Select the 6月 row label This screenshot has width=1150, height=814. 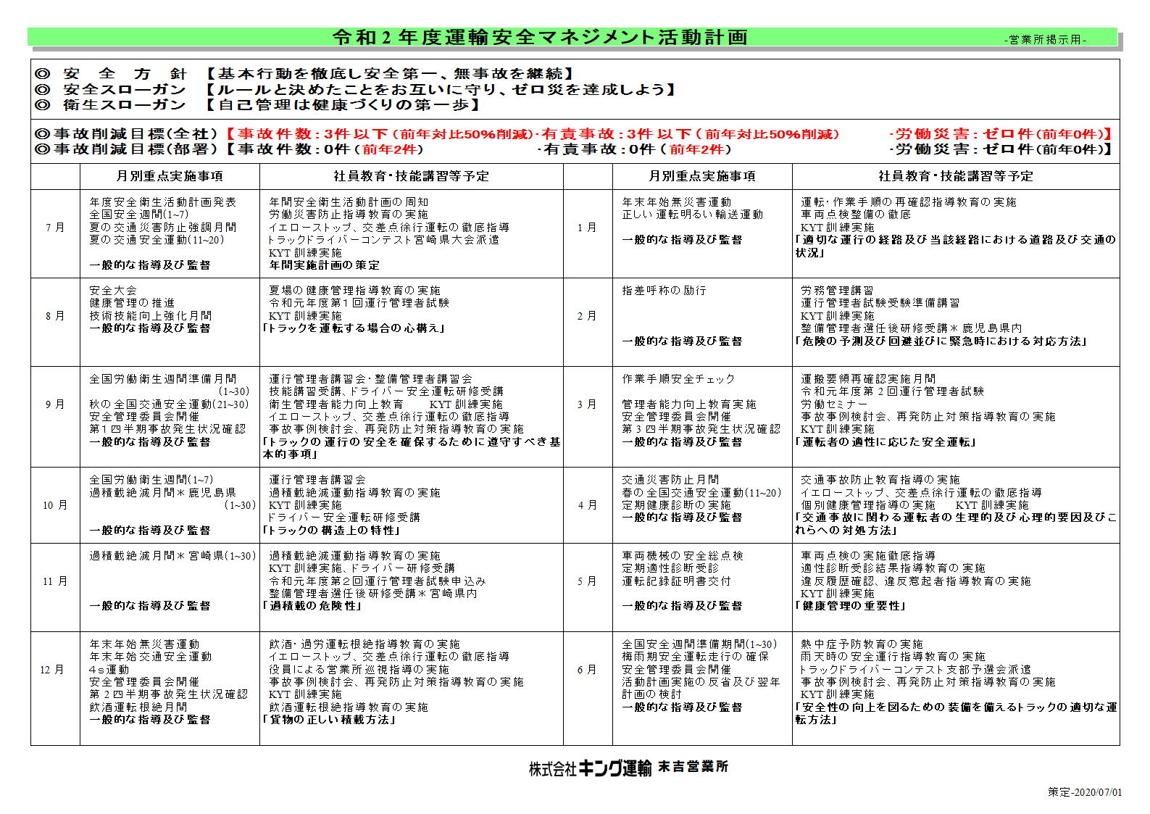pyautogui.click(x=587, y=669)
